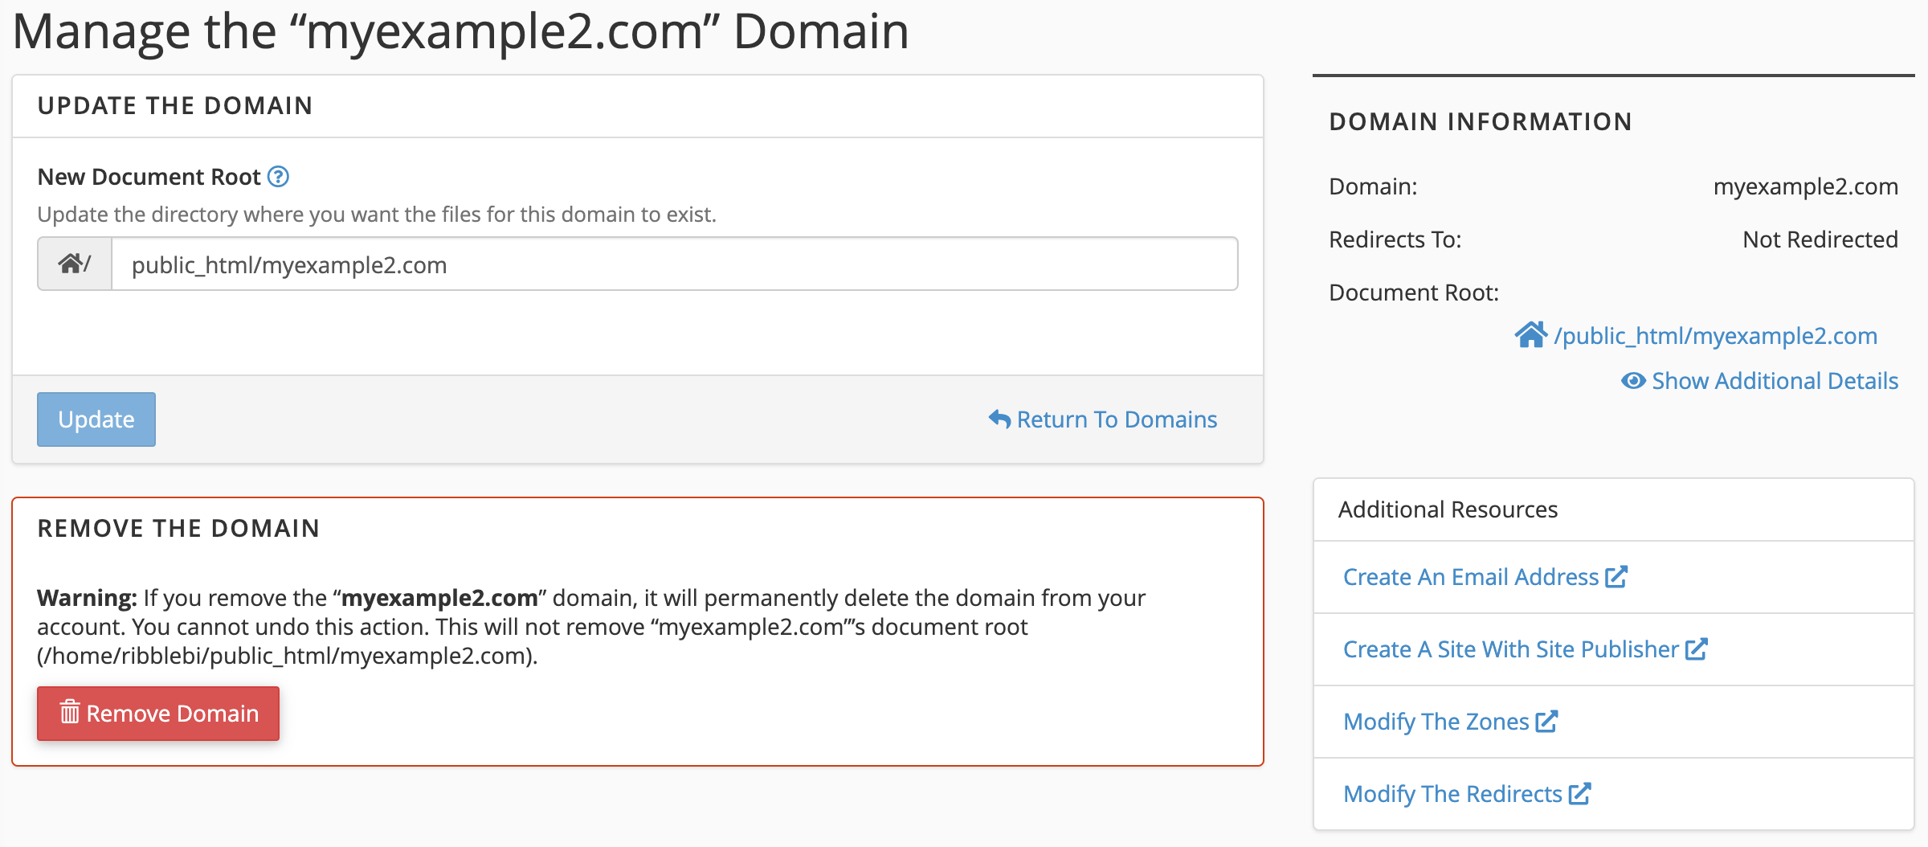Expand Show Additional Details text link
This screenshot has height=847, width=1928.
[x=1775, y=381]
